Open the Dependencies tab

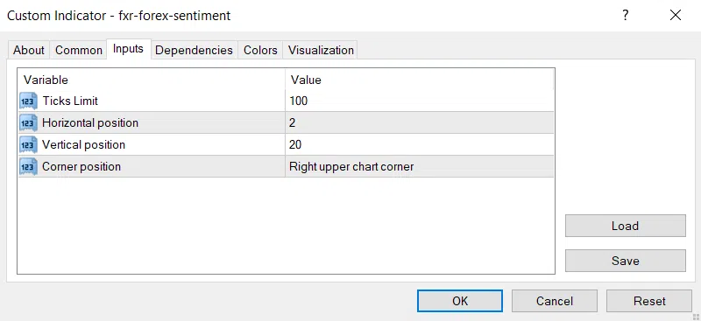click(x=194, y=50)
